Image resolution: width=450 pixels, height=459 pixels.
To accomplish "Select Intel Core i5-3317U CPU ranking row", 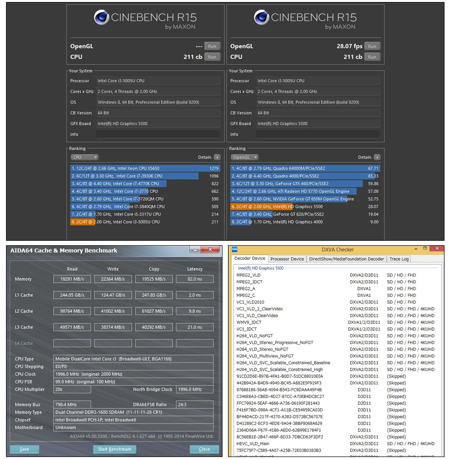I will point(145,214).
